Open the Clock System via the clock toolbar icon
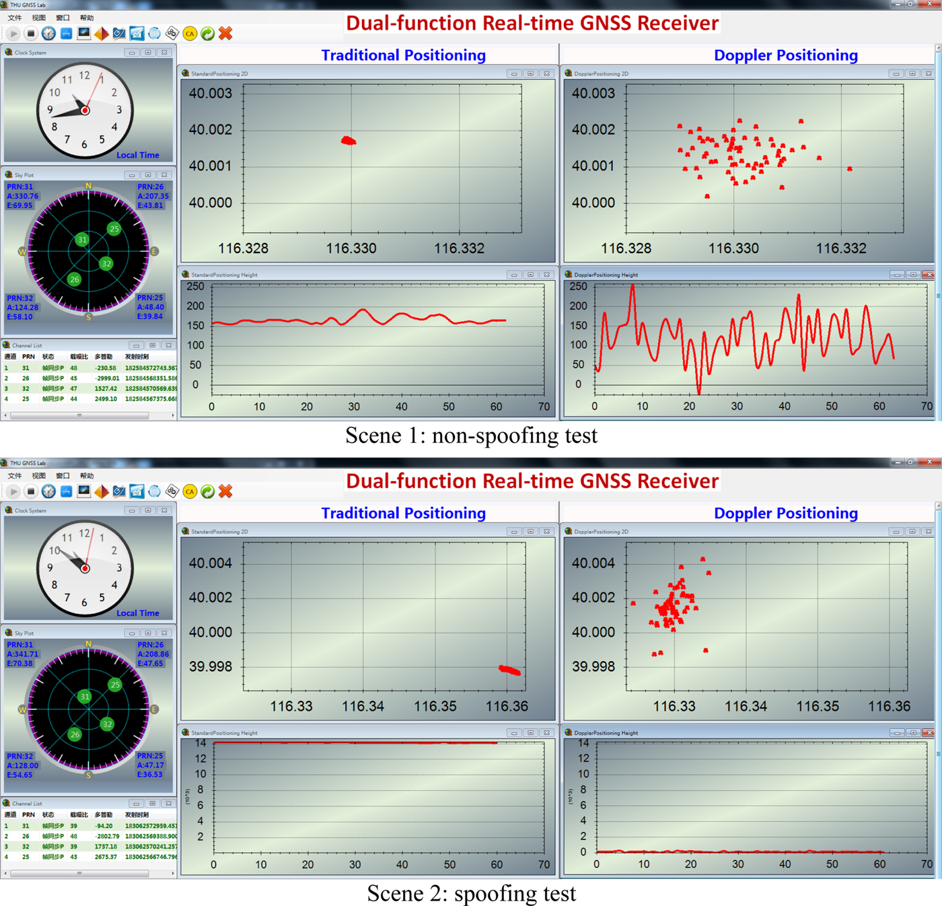 48,33
